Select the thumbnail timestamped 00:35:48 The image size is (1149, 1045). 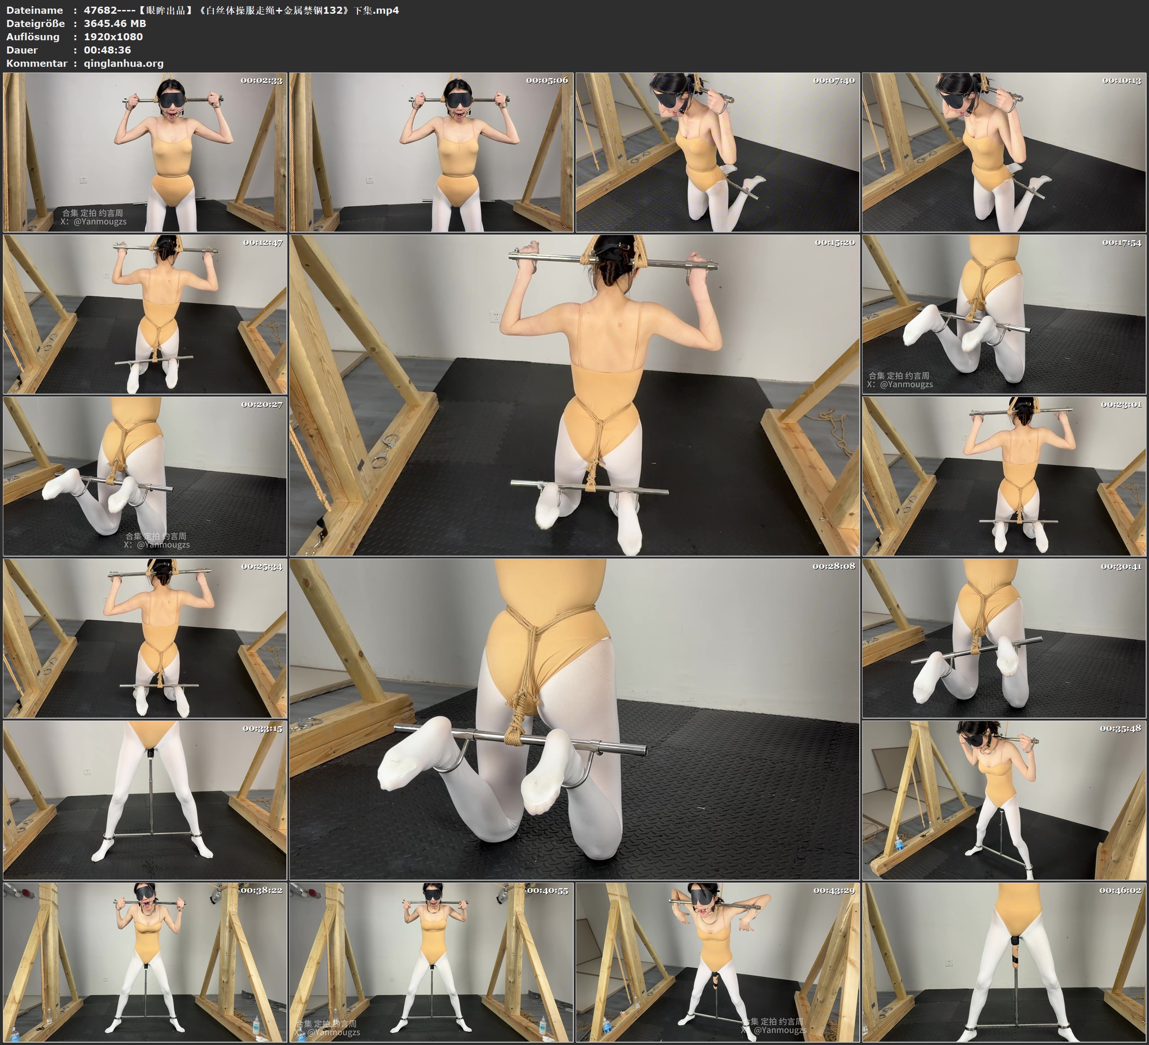pos(1004,800)
